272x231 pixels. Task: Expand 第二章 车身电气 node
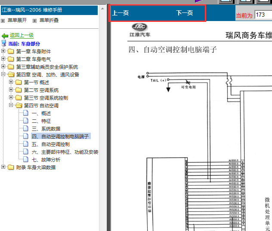[x=3, y=59]
